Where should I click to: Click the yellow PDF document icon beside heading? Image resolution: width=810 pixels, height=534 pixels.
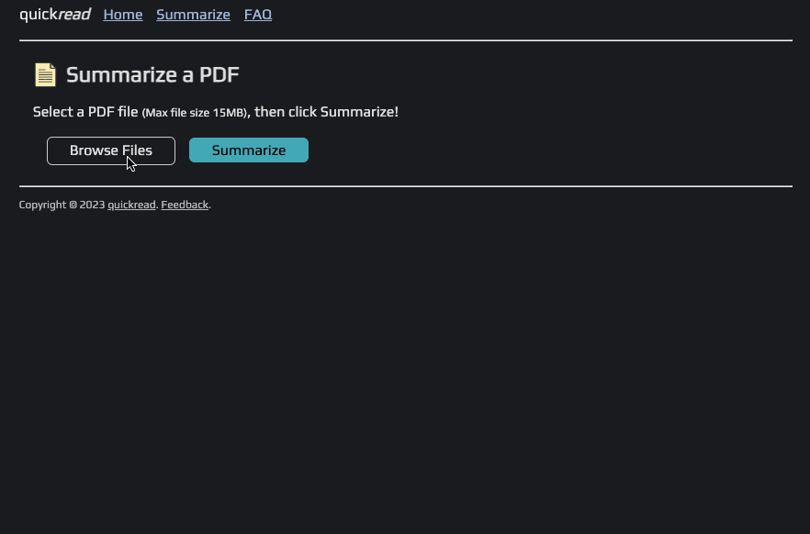(45, 74)
